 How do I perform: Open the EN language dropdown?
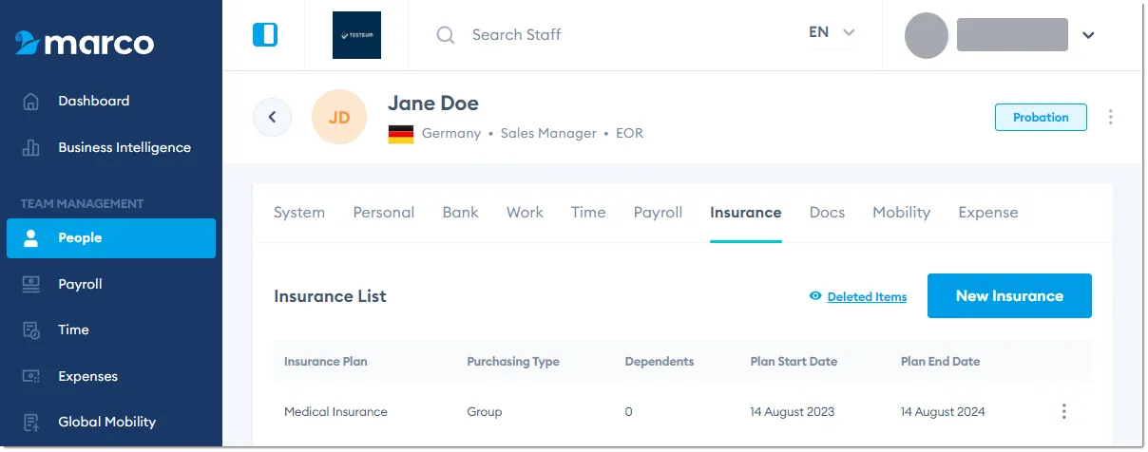(x=832, y=32)
